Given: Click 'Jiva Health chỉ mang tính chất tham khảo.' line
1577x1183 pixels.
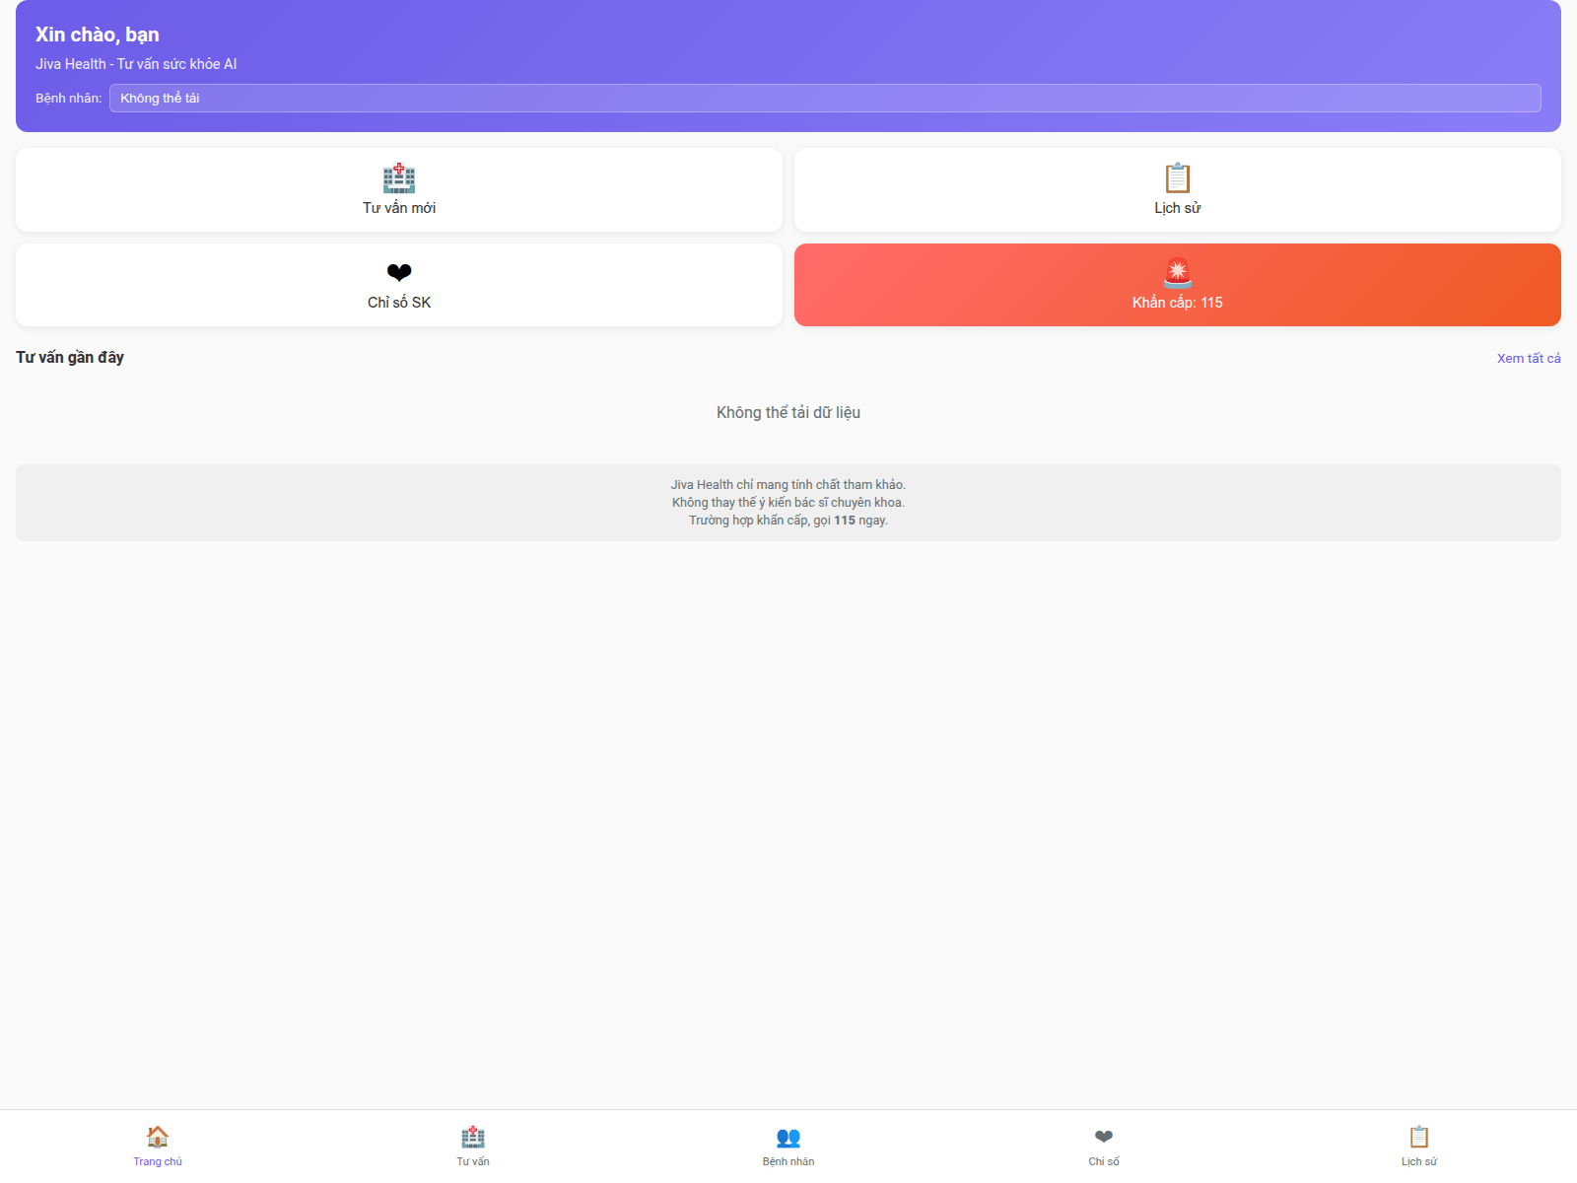Looking at the screenshot, I should [788, 485].
